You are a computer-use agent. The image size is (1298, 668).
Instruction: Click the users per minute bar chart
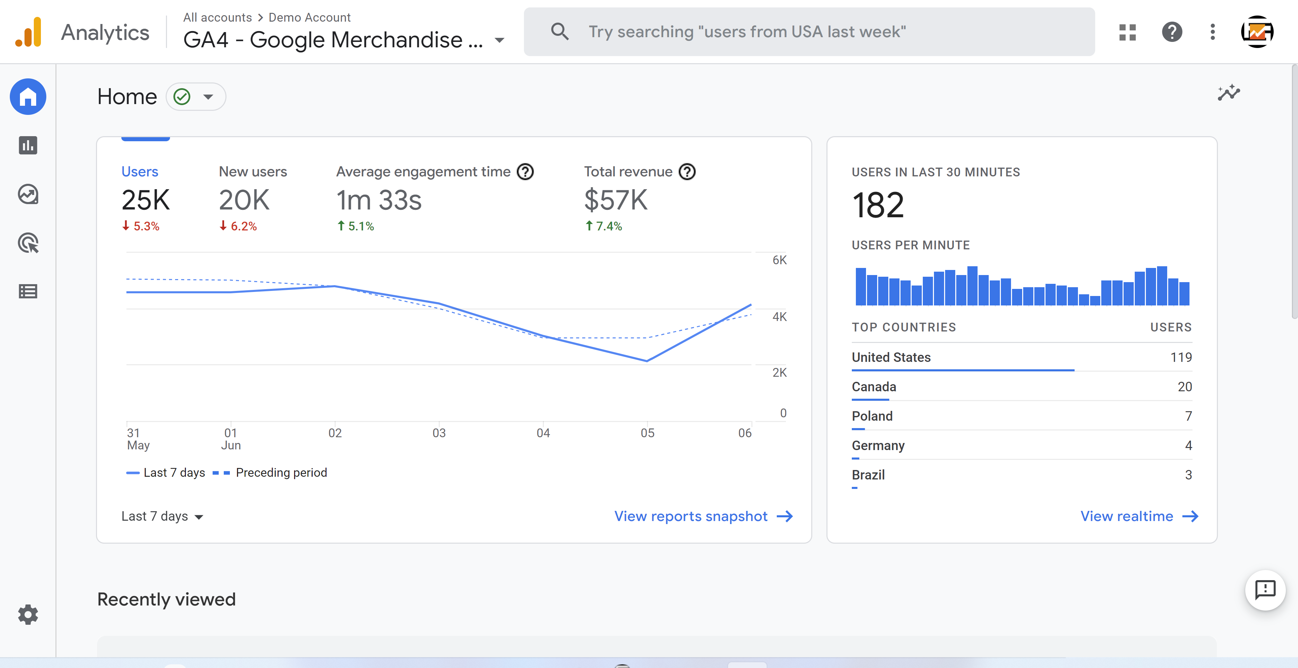coord(1023,285)
